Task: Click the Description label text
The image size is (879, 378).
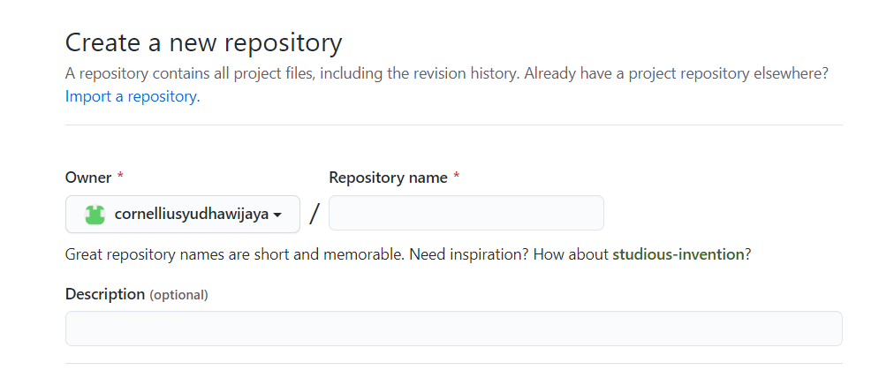Action: tap(105, 294)
